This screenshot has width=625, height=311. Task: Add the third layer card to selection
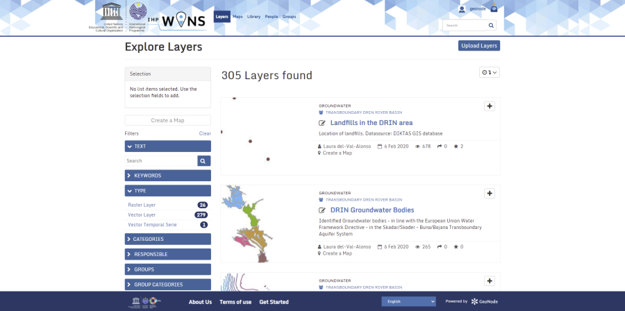tap(490, 281)
